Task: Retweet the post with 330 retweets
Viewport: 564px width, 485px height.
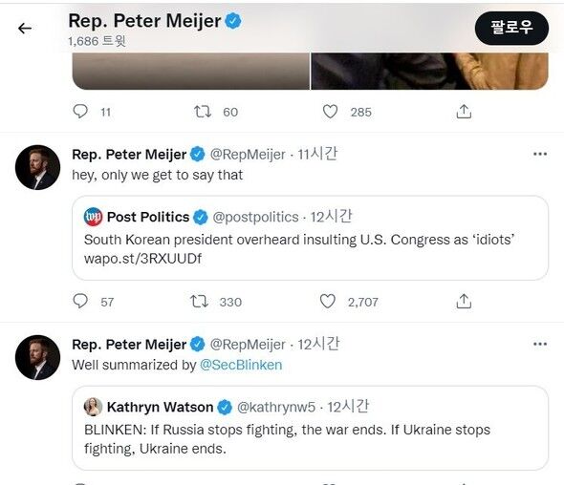Action: [x=199, y=302]
